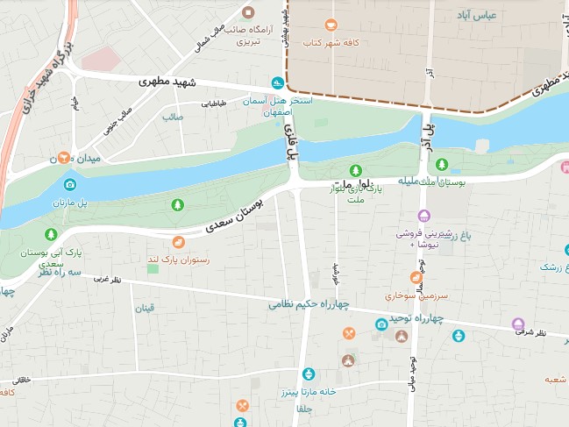Select the سه راه نظر place label
This screenshot has width=569, height=427.
tap(60, 273)
